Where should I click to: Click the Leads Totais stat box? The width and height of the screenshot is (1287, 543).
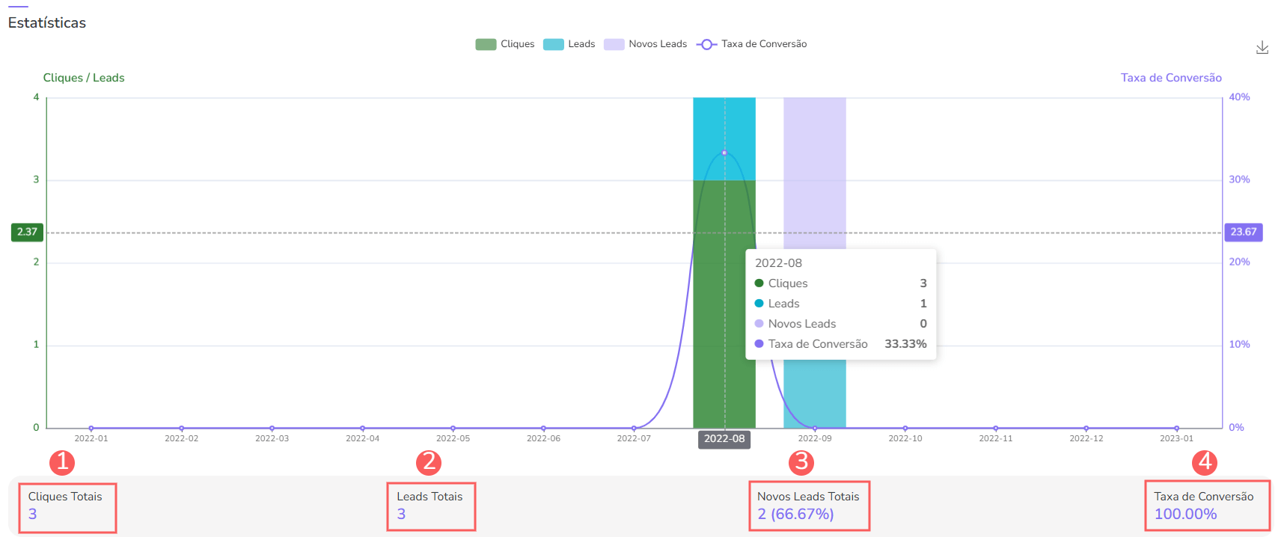pos(430,506)
